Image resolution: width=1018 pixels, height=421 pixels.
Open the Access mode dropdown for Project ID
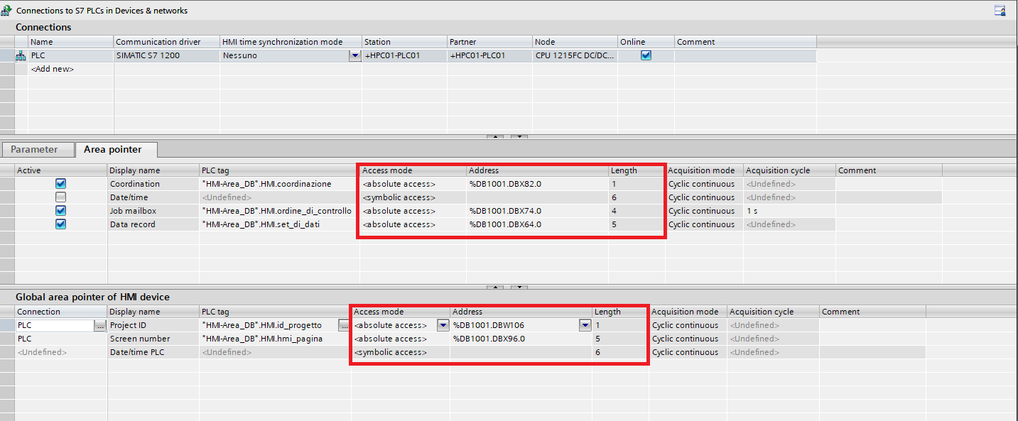[443, 325]
